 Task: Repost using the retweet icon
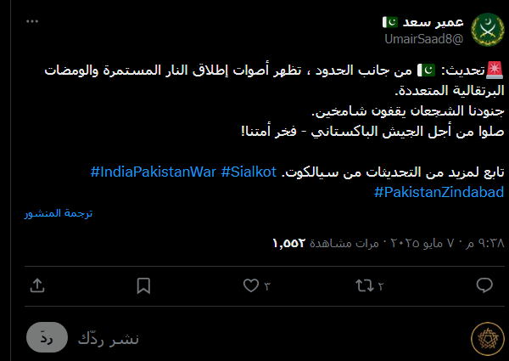tap(366, 285)
